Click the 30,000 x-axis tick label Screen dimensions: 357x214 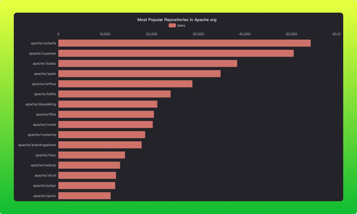pos(198,34)
